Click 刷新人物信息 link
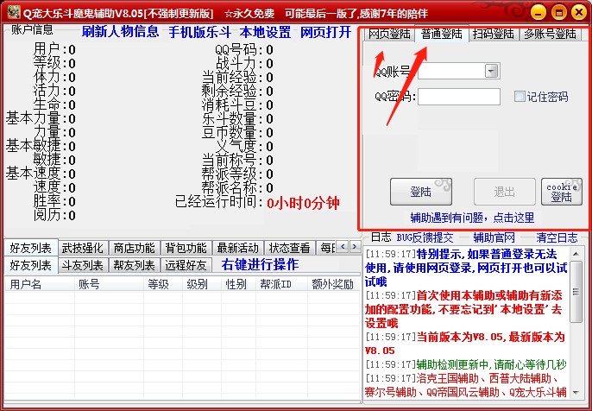 tap(121, 31)
